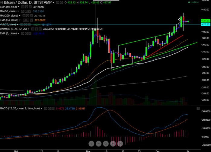
Task: Hide the EMA (3, close) indicator
Action: pos(23,33)
